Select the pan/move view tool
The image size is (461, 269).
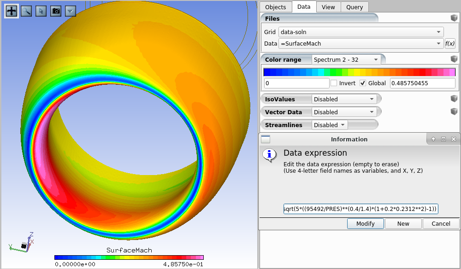point(12,11)
